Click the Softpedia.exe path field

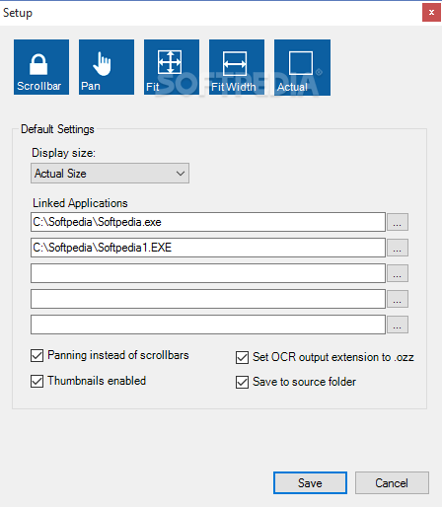pos(208,222)
